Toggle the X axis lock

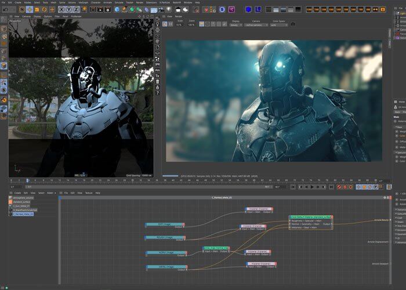tap(61, 9)
